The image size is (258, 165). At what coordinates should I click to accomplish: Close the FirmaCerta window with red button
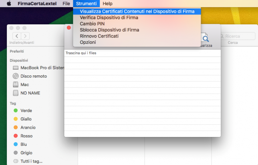click(69, 27)
